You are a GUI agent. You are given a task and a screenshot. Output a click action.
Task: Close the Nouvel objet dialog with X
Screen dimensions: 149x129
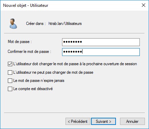[144, 5]
